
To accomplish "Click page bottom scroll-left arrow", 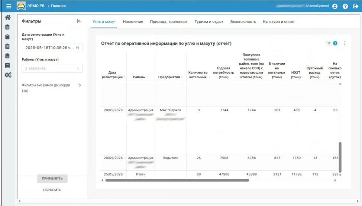I will (20, 201).
